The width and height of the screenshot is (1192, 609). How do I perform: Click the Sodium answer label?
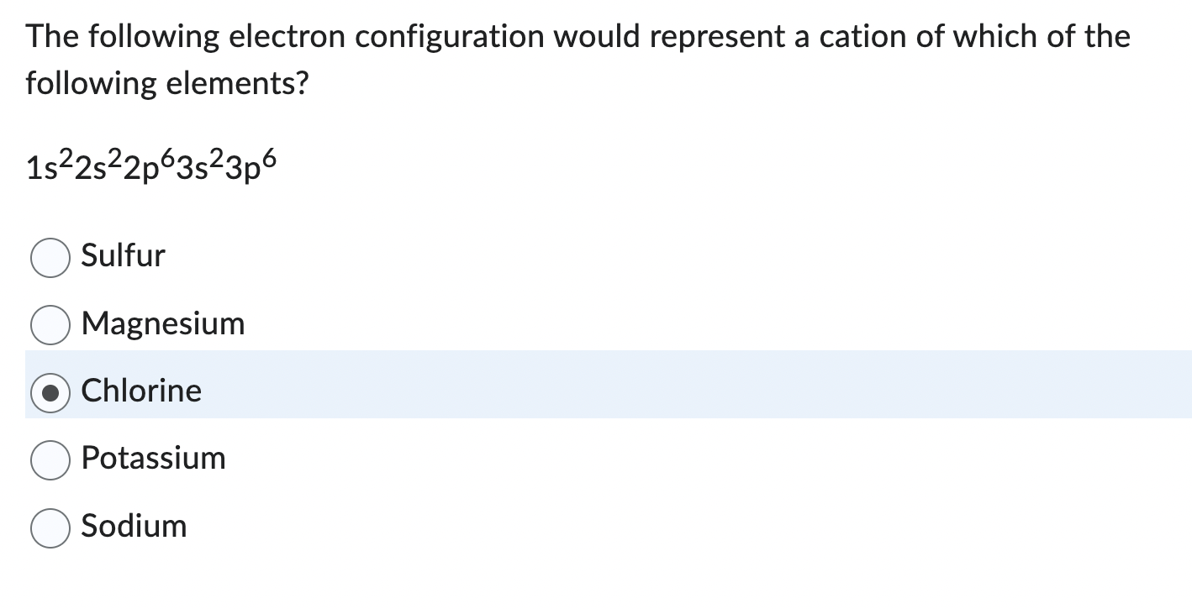[134, 528]
